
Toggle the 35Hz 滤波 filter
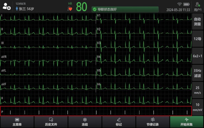[x=197, y=73]
